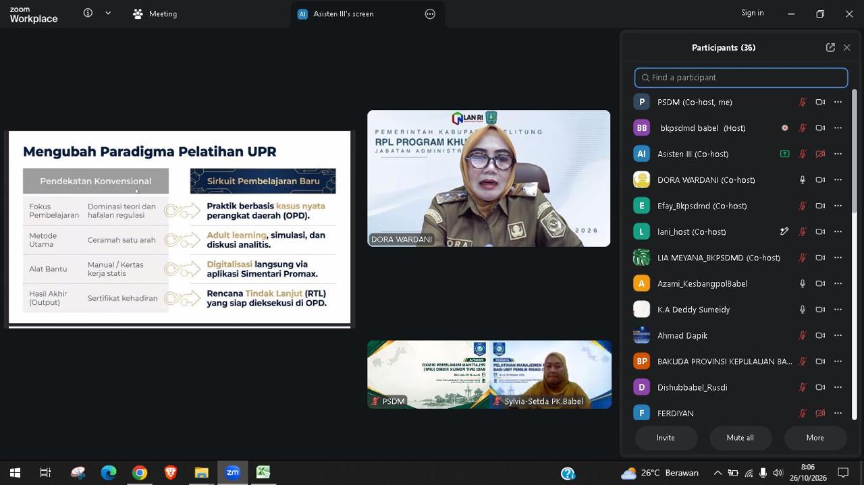
Task: Expand the dropdown chevron next to meeting info
Action: click(108, 13)
